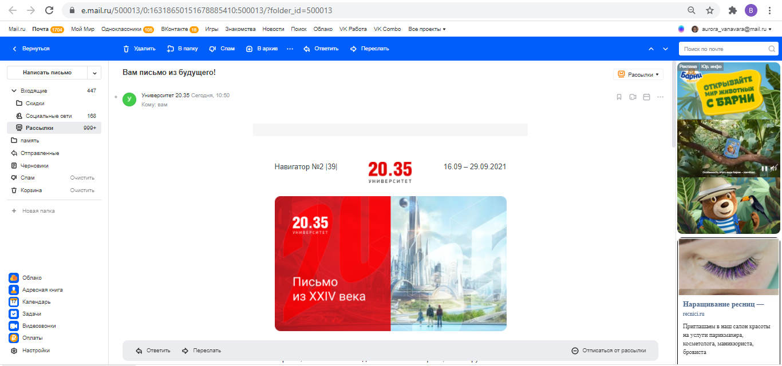Go back with the Вернуться button
Screen dimensions: 782x366
pyautogui.click(x=31, y=49)
